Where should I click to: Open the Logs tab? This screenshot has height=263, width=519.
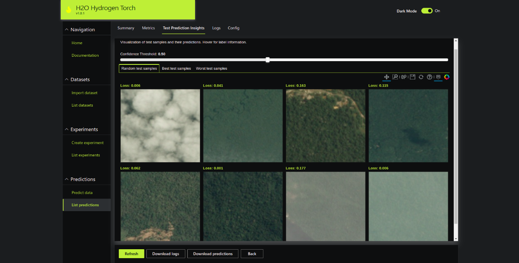coord(216,28)
